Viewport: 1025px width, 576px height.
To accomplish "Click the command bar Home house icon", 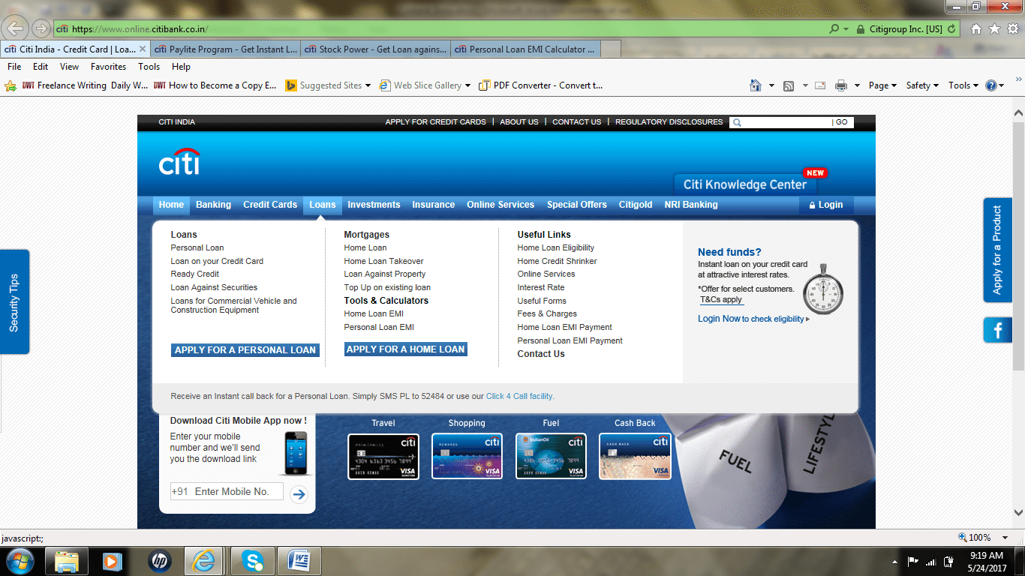I will pyautogui.click(x=756, y=85).
